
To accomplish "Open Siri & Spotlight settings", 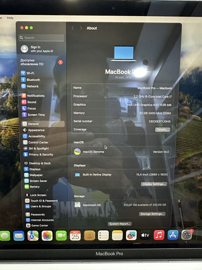I will [x=36, y=148].
